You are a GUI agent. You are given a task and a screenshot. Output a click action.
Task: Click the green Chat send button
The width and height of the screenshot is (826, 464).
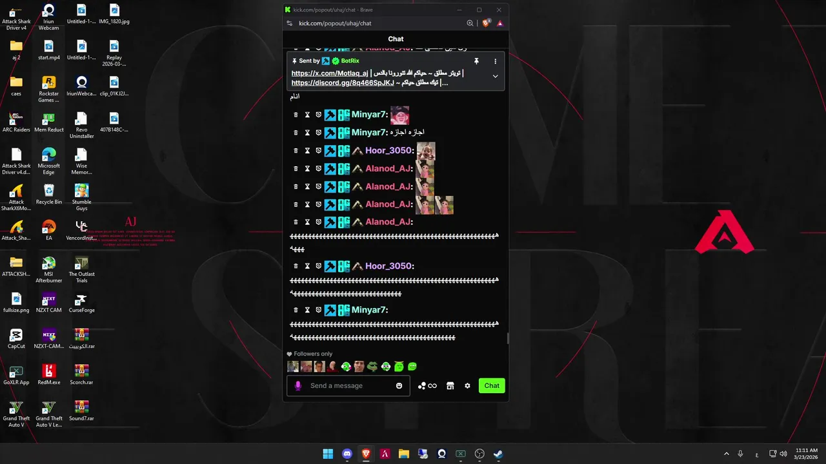point(492,385)
